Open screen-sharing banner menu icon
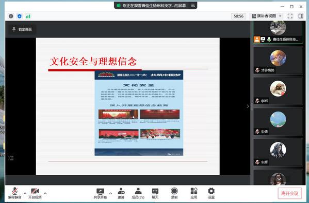The height and width of the screenshot is (203, 309). 193,6
